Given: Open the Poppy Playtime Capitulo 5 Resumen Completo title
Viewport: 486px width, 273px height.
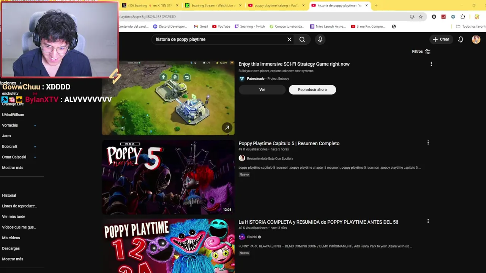Looking at the screenshot, I should pos(289,143).
